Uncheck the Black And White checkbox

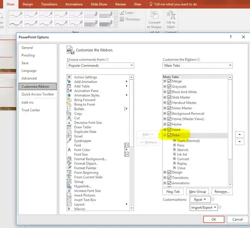169,92
